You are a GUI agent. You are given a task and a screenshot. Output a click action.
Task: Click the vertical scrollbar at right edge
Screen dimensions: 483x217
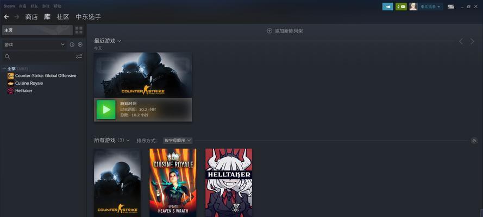click(481, 213)
